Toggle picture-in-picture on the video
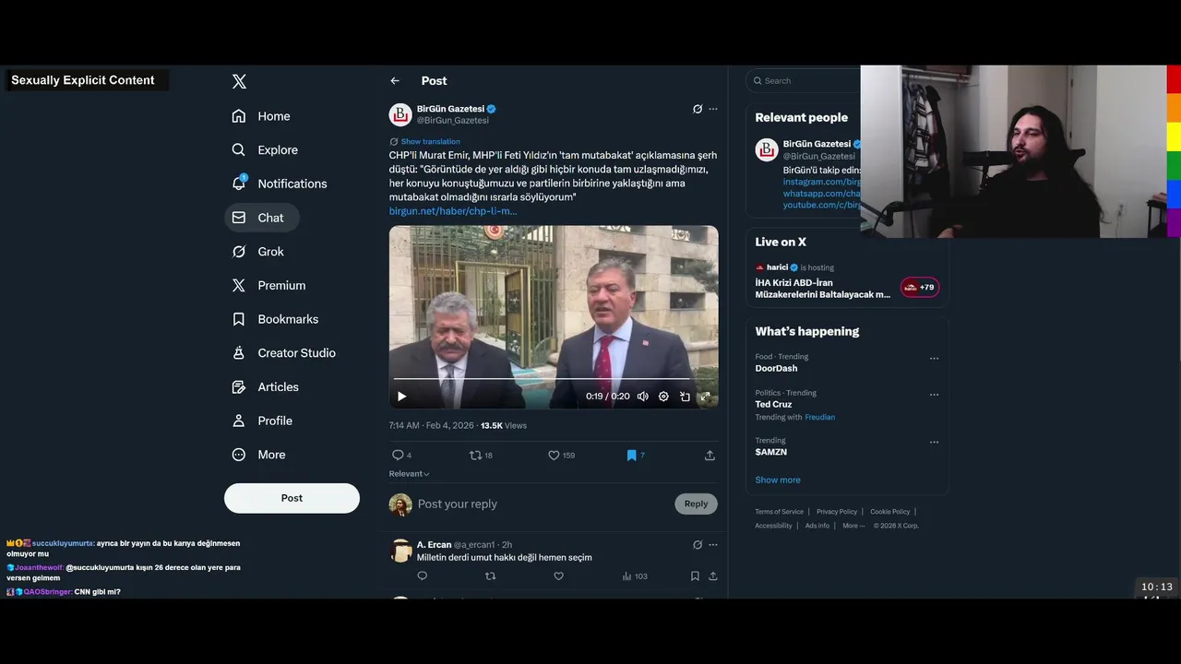 coord(685,397)
